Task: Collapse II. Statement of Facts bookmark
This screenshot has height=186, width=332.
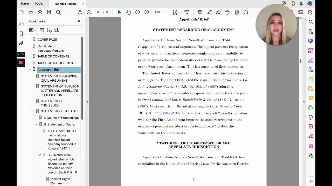Action: (x=36, y=124)
